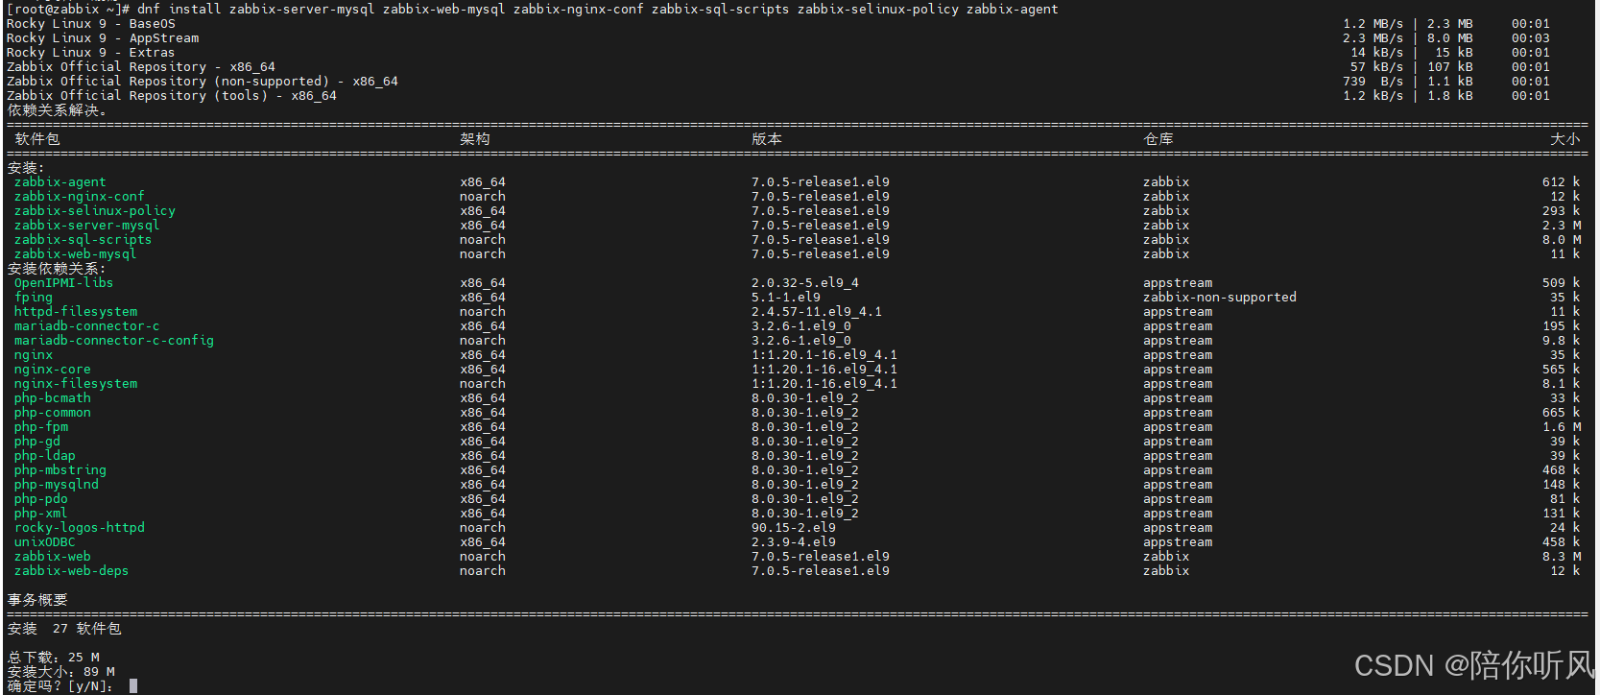
Task: Click the 安装大小: 89 M line
Action: point(60,671)
